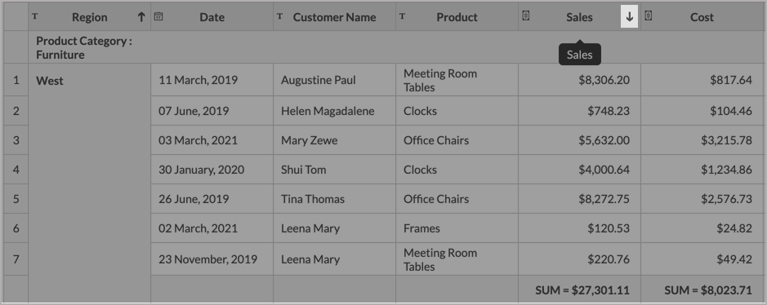Image resolution: width=767 pixels, height=305 pixels.
Task: Click the Augustine Paul customer cell
Action: (335, 80)
